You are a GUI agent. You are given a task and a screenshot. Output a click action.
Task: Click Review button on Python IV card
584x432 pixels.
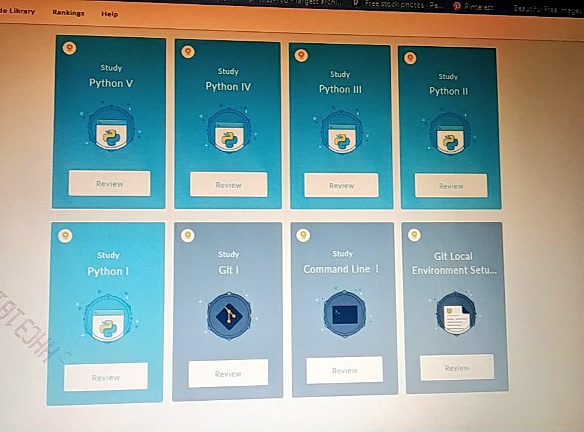[x=228, y=184]
